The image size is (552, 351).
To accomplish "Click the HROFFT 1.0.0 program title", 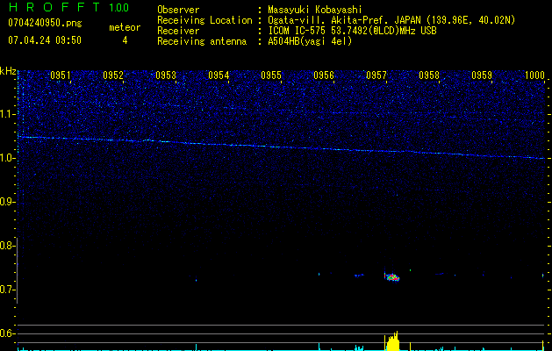I will click(x=69, y=7).
